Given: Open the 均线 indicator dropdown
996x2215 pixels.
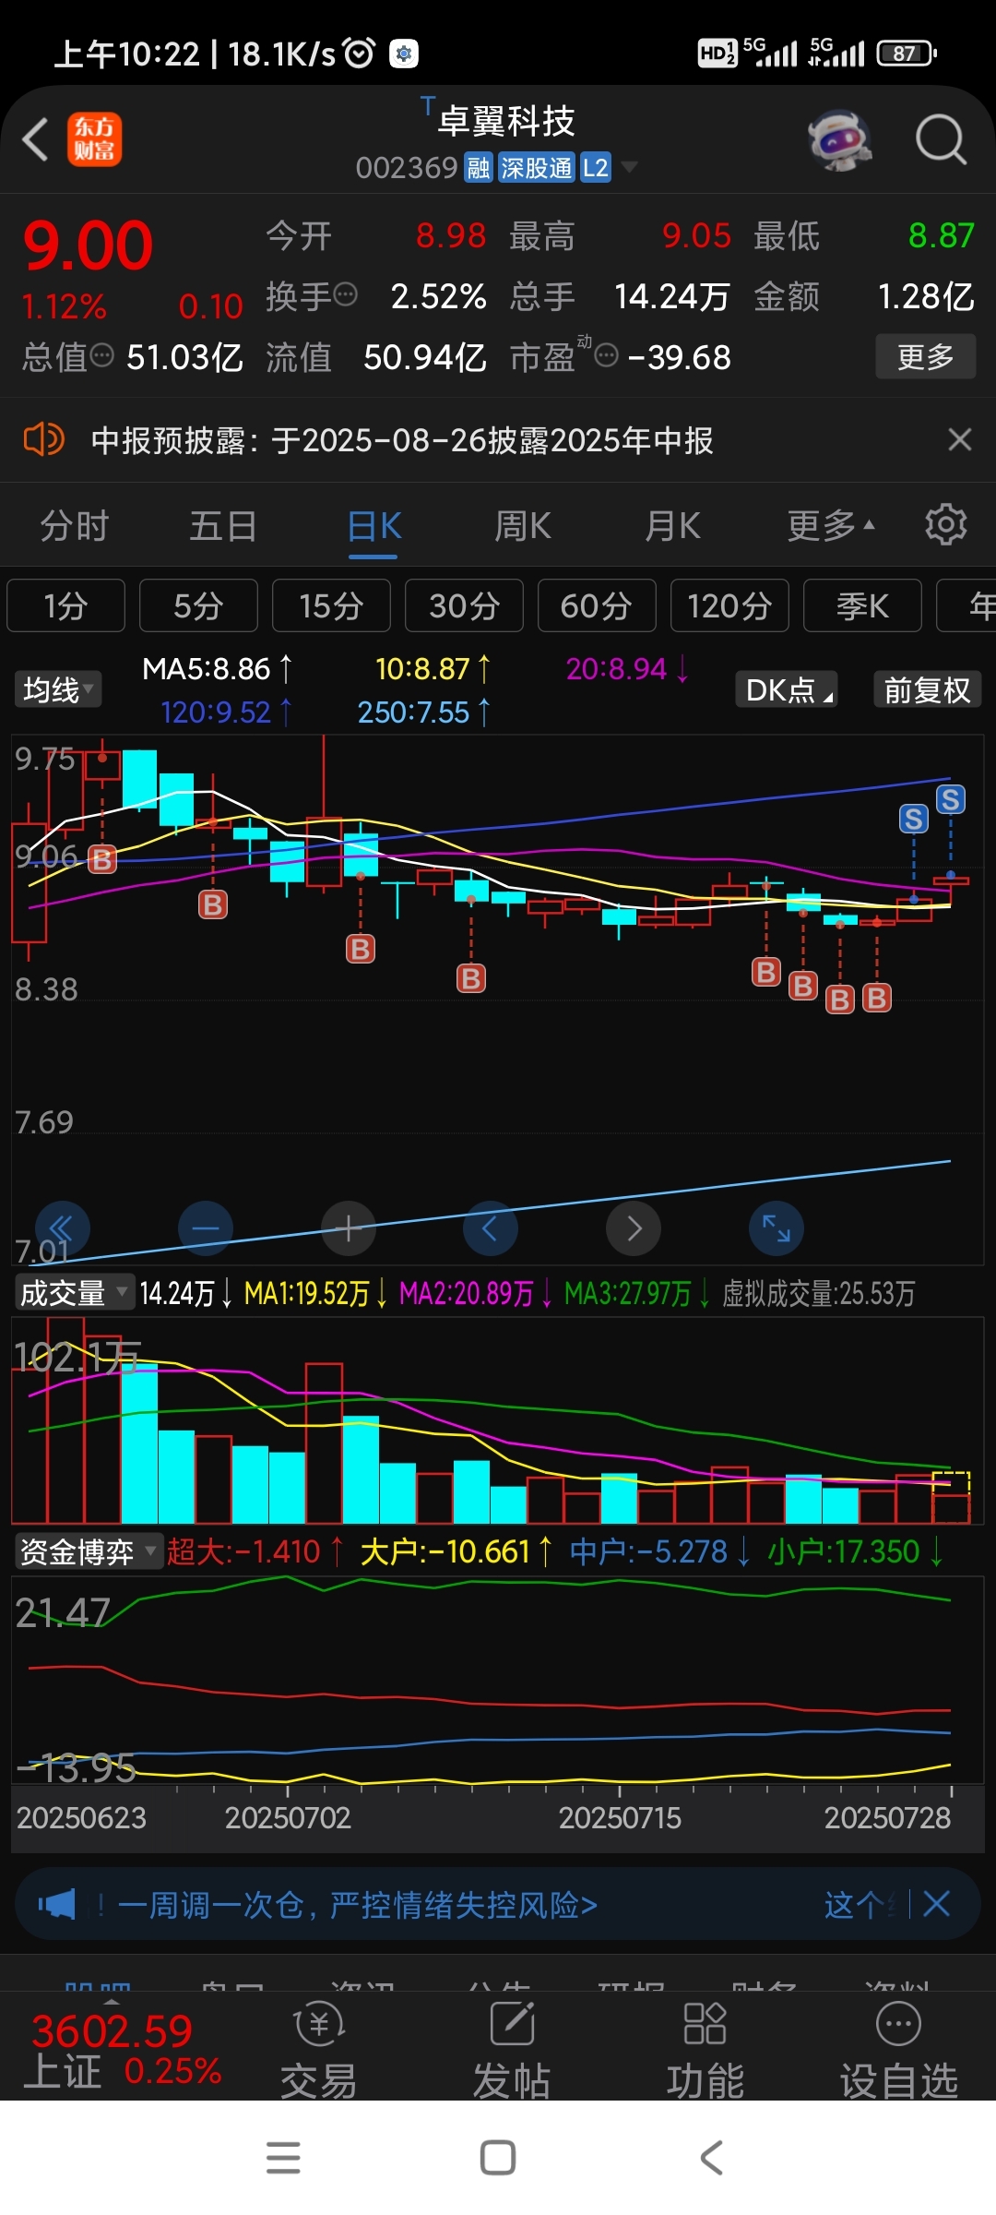Looking at the screenshot, I should pyautogui.click(x=58, y=689).
